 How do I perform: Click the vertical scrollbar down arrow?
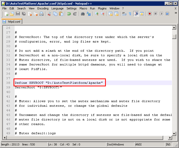[174, 133]
